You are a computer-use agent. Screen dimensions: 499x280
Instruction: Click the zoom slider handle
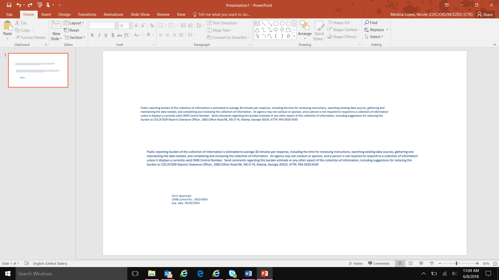click(456, 263)
